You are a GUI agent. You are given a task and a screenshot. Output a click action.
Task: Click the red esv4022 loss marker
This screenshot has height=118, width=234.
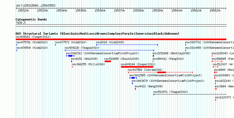pos(135,89)
